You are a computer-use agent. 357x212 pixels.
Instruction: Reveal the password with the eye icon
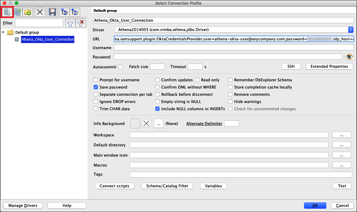(x=349, y=57)
